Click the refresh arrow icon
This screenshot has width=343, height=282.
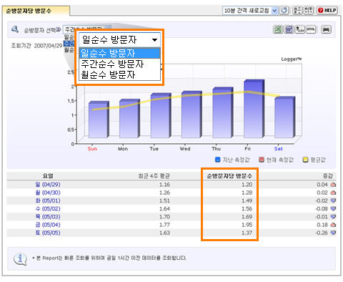tap(284, 11)
